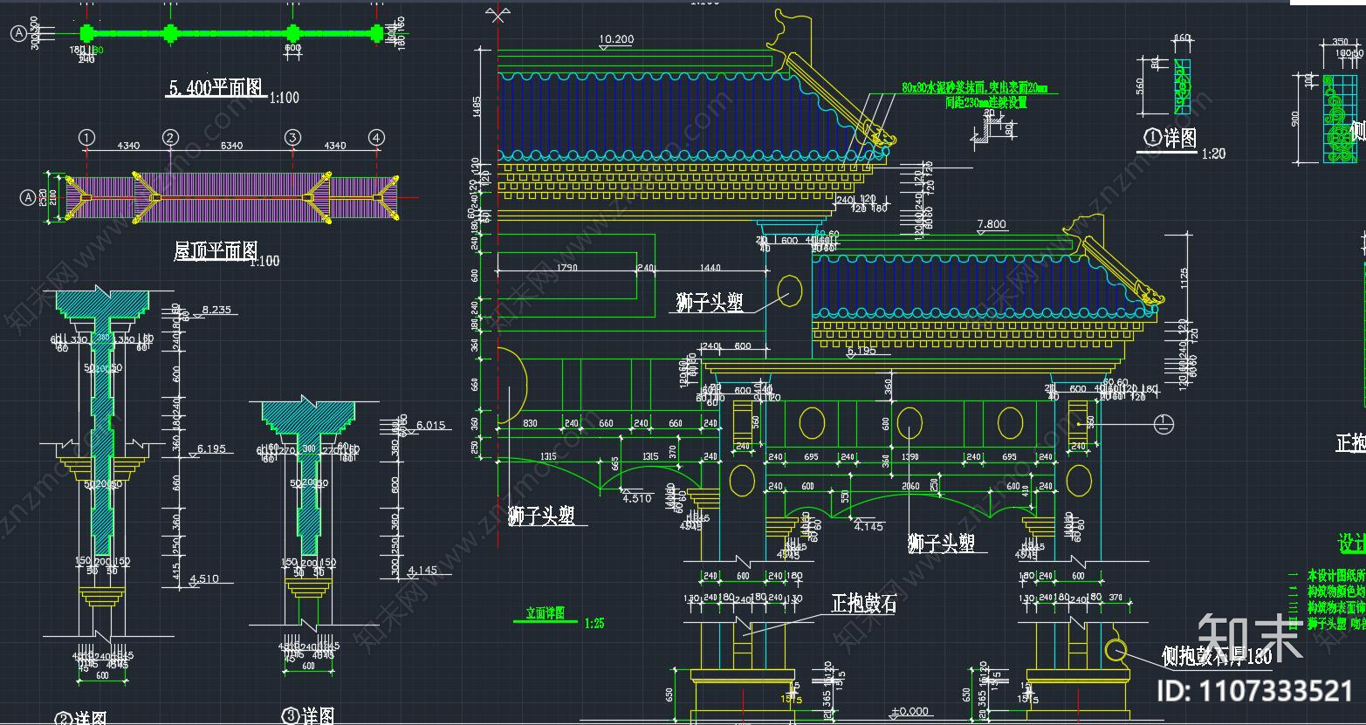Select the '屋顶平面图' title text
The image size is (1366, 725).
216,252
